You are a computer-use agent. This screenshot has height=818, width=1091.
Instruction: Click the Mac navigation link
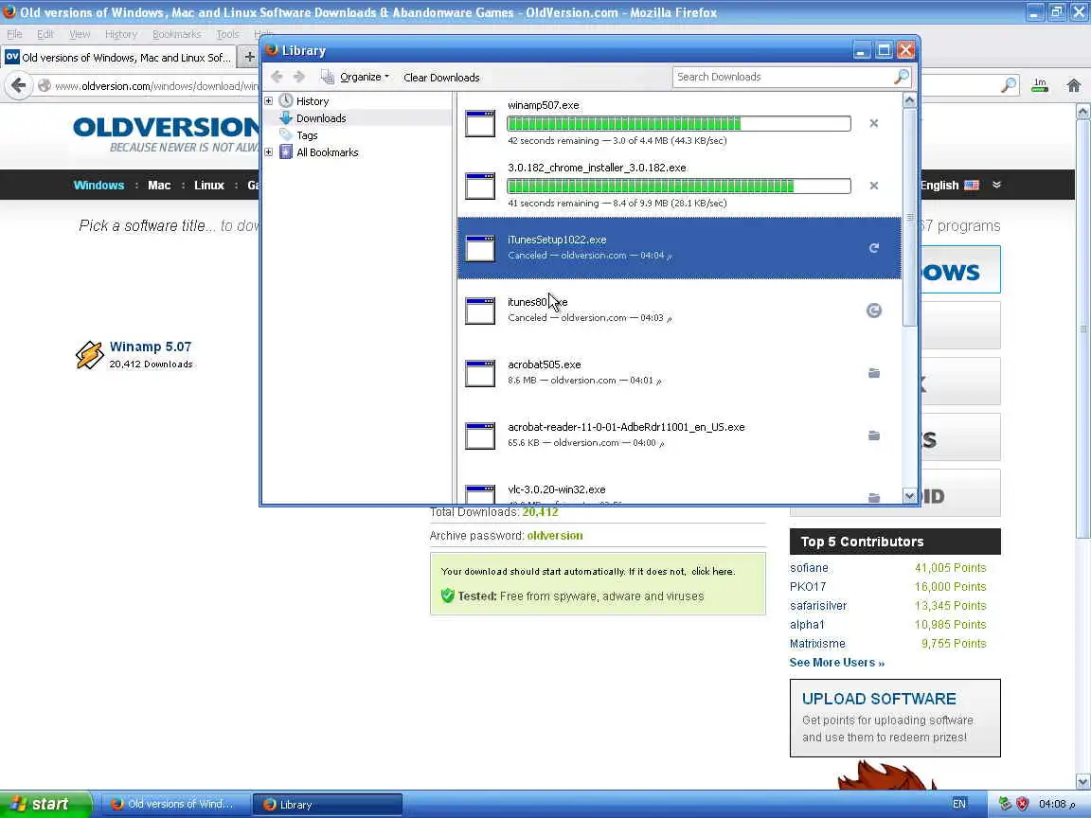(x=159, y=185)
